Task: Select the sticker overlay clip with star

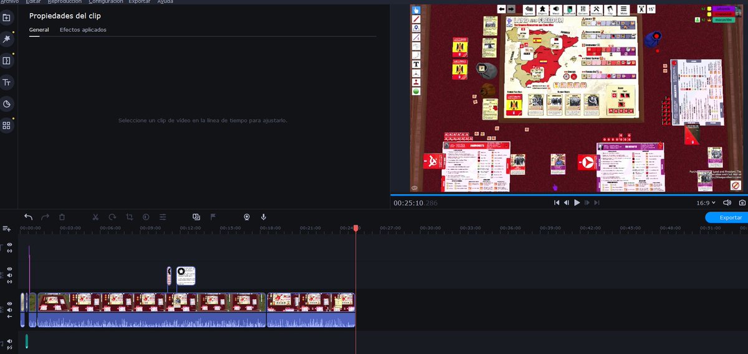Action: click(186, 276)
